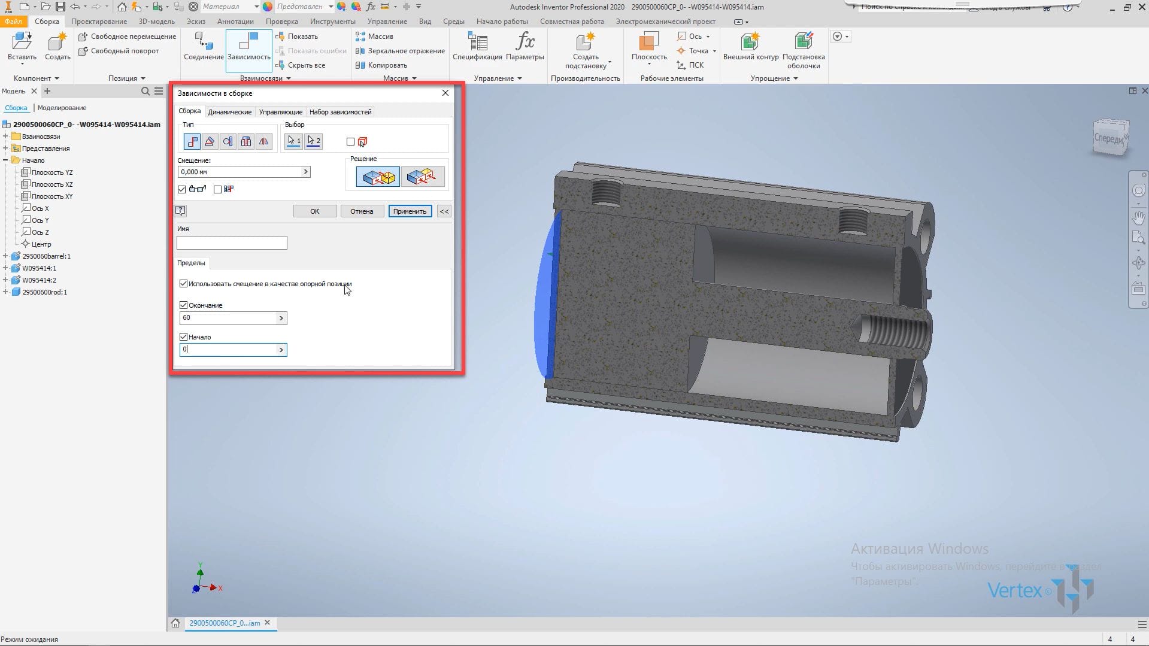Collapse dialog with << button
The image size is (1149, 646).
(444, 211)
